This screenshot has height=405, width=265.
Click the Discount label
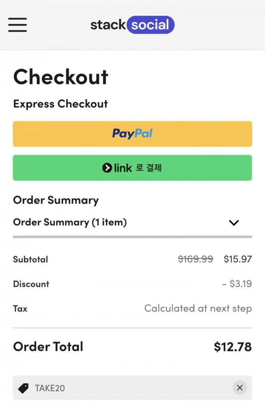click(x=31, y=284)
